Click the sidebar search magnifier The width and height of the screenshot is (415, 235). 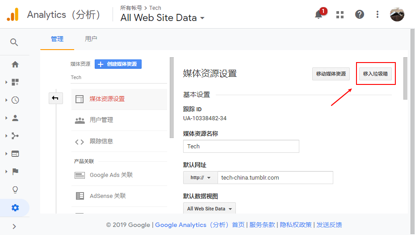click(14, 42)
